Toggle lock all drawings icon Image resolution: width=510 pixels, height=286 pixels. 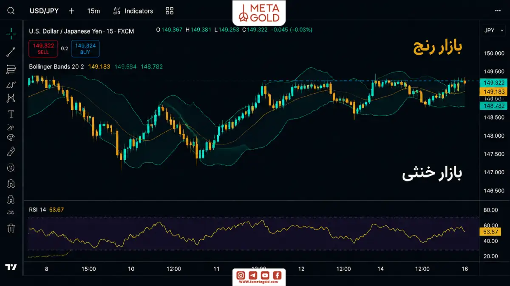pos(11,199)
